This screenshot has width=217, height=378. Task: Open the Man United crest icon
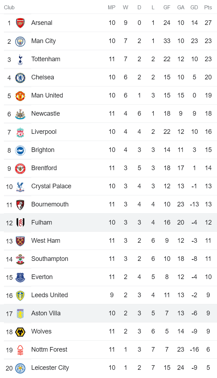point(20,96)
